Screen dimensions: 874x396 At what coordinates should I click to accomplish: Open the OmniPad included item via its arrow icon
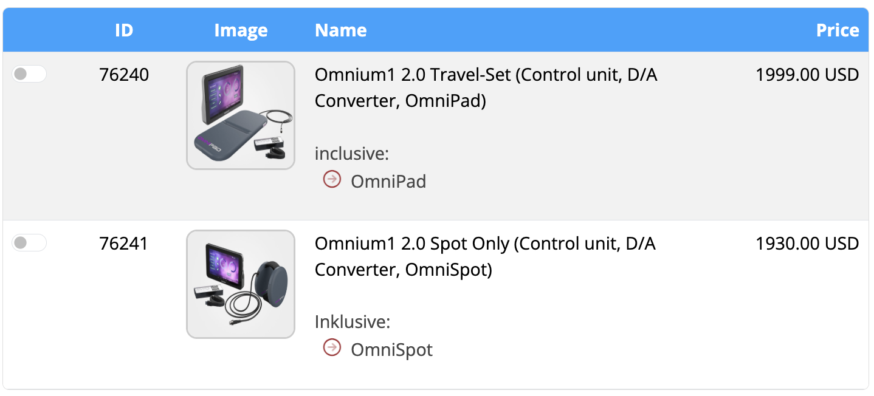[x=331, y=179]
